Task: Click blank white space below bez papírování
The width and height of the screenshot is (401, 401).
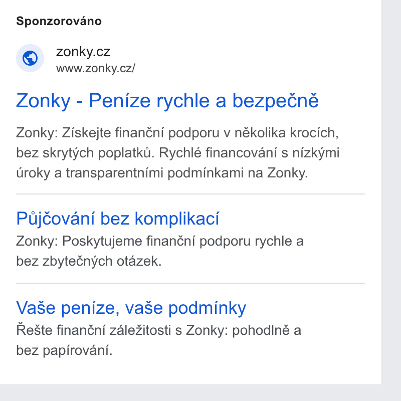Action: [190, 371]
